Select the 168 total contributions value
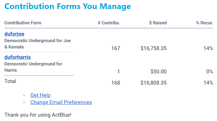Screen dimensions: 217x121 115,83
